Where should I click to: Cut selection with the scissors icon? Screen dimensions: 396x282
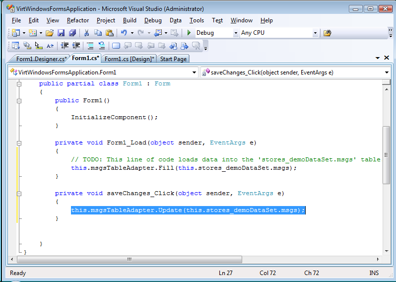pos(86,33)
